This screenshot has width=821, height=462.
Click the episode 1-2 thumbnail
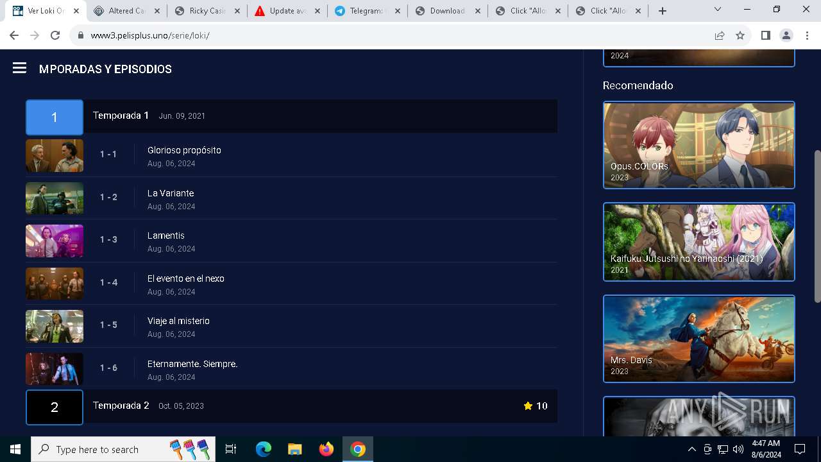click(55, 198)
